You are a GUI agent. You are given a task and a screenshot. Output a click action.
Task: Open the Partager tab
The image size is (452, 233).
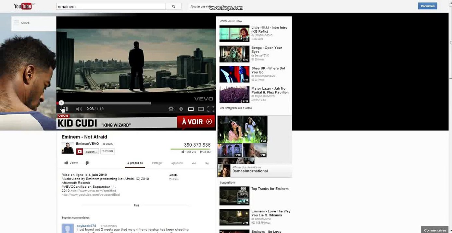click(157, 163)
